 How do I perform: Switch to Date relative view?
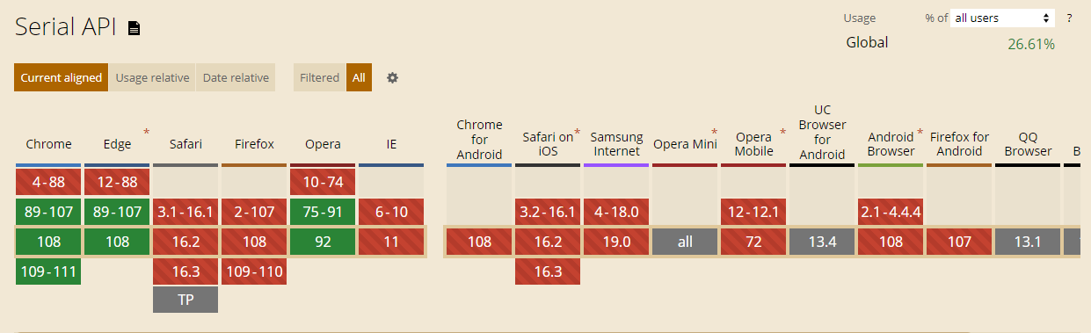pyautogui.click(x=236, y=77)
